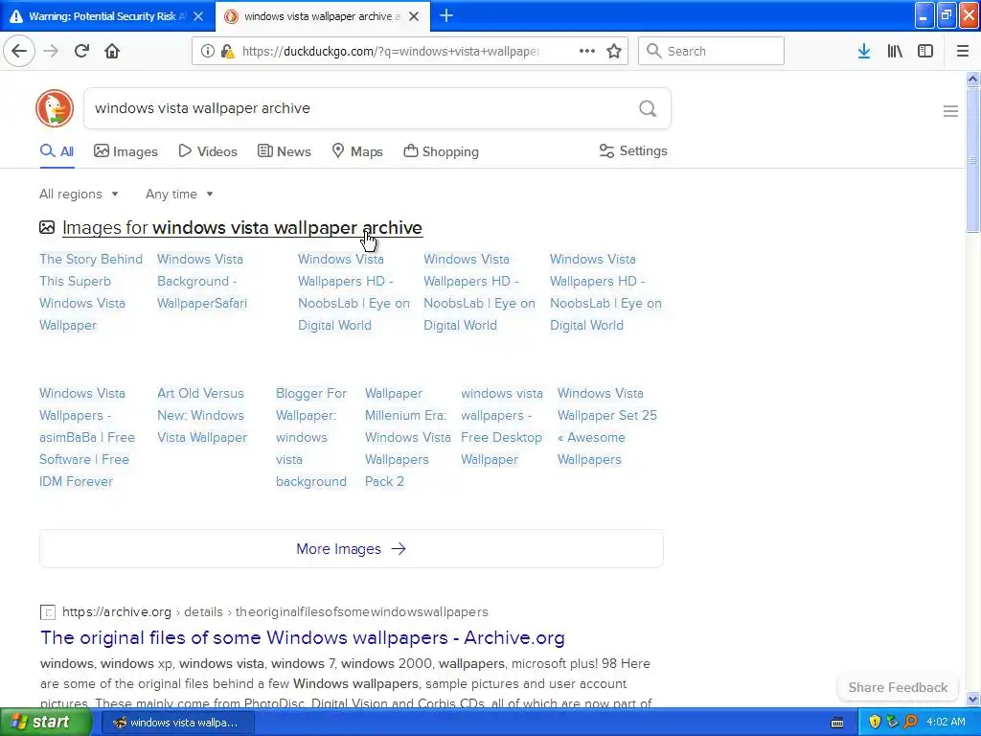This screenshot has height=736, width=981.
Task: Open the search Settings menu
Action: coord(633,150)
